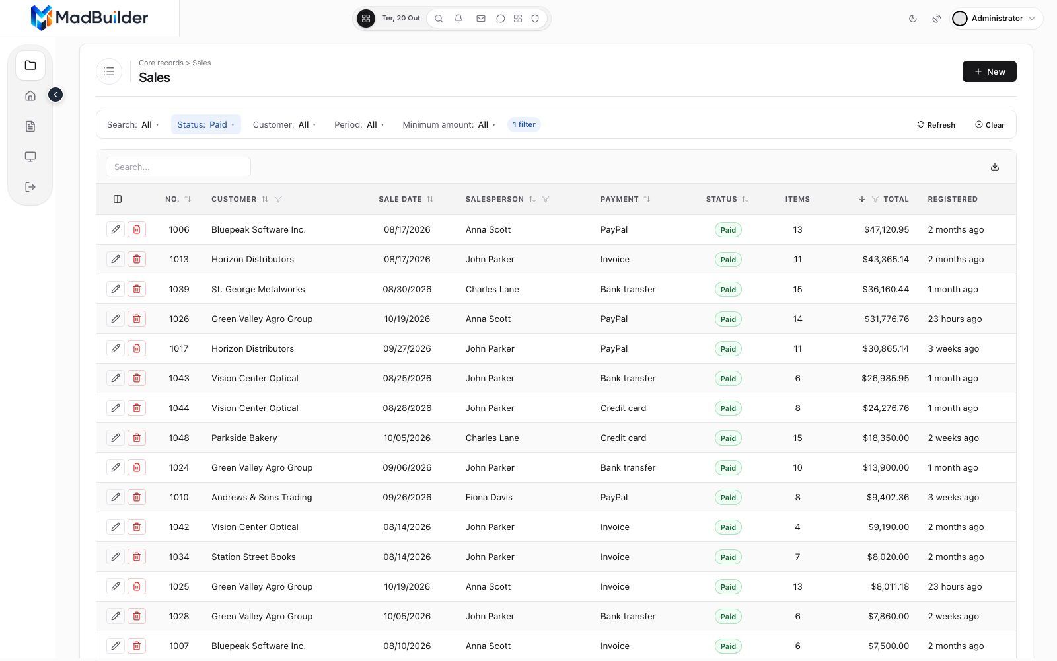Screen dimensions: 1057x661
Task: Open notifications bell in top bar
Action: (458, 19)
